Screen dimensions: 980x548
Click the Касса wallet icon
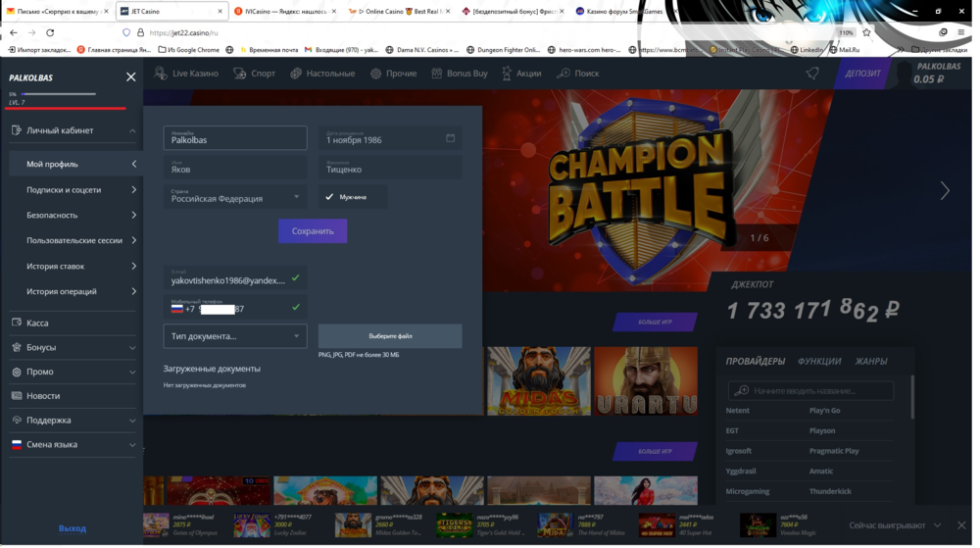coord(17,323)
